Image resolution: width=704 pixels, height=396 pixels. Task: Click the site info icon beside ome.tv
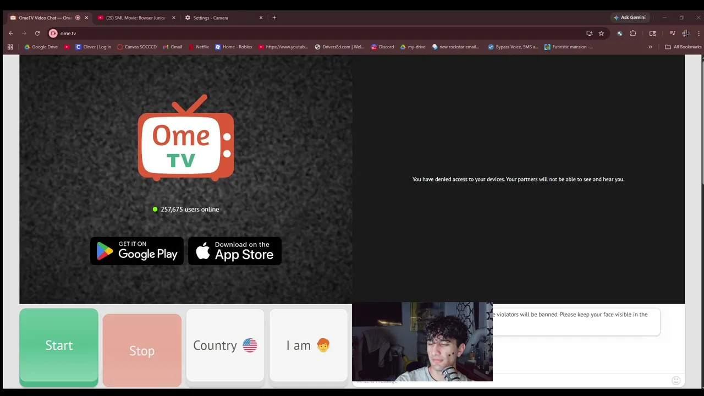pos(53,34)
